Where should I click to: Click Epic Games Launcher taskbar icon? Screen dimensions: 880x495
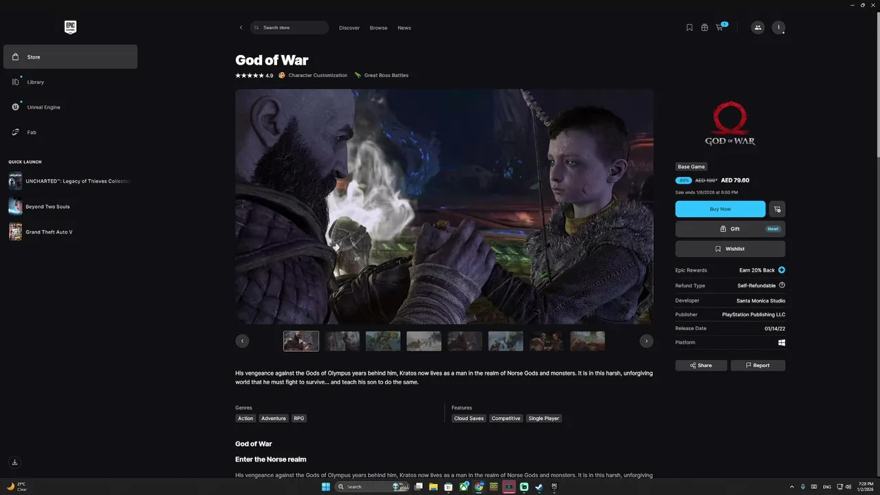point(554,487)
